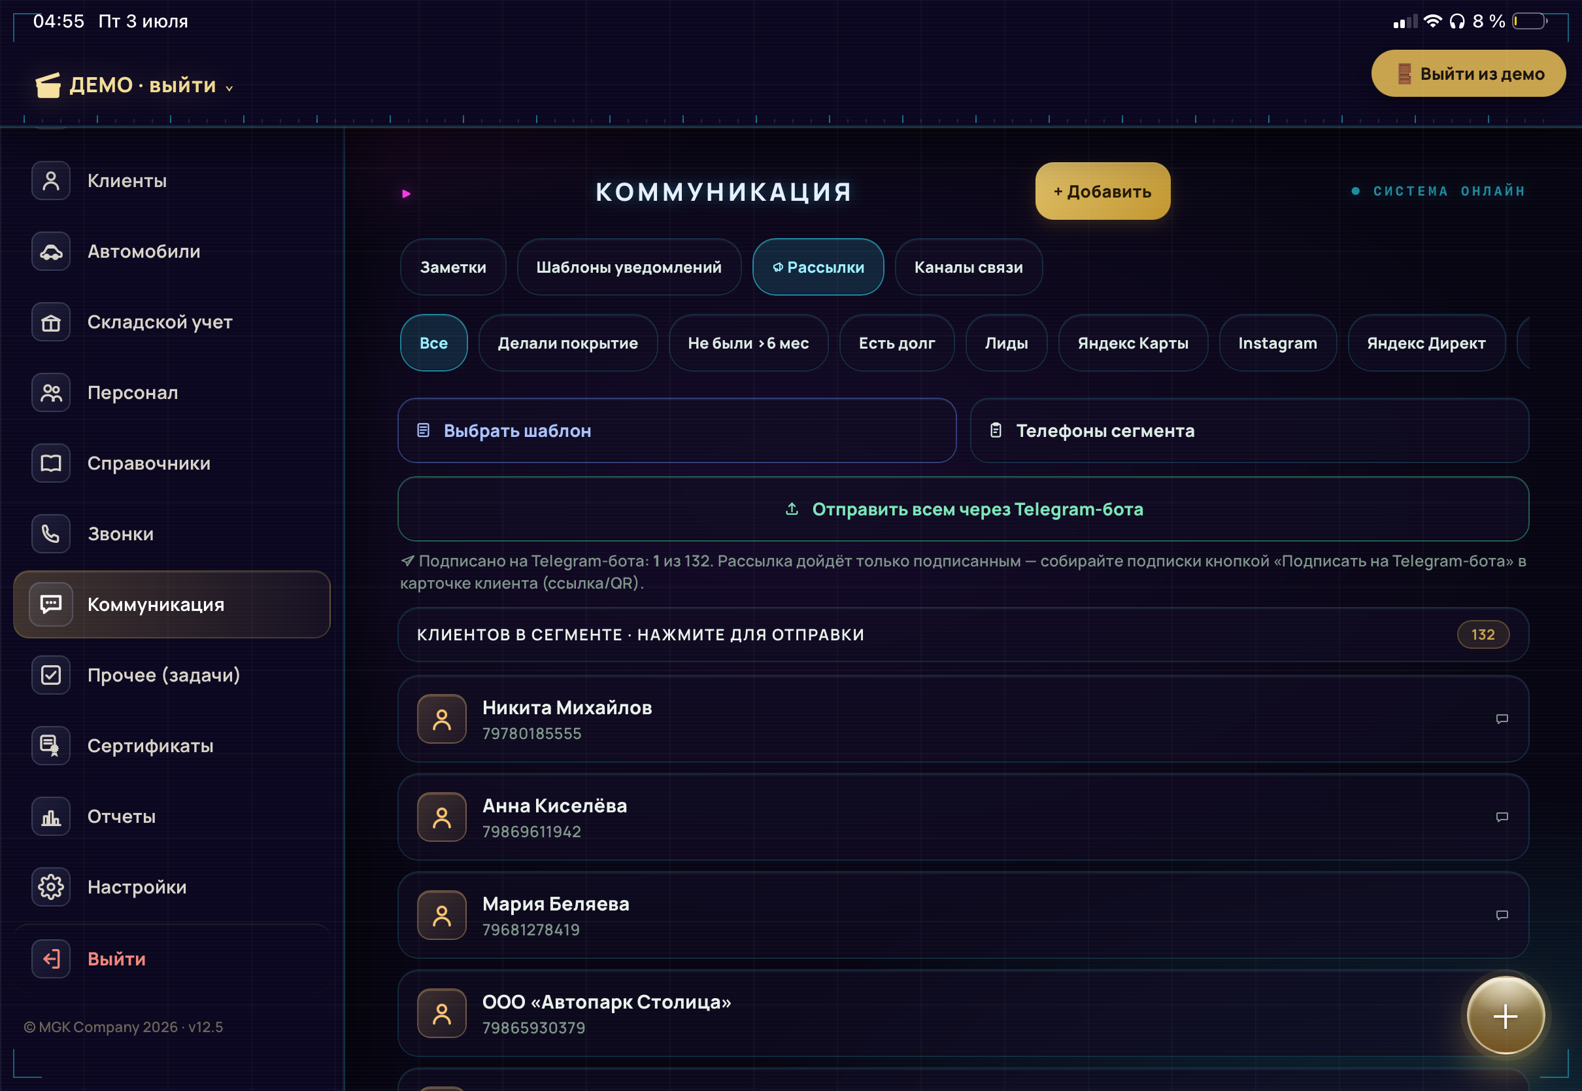Filter by Лиды segment
Viewport: 1582px width, 1091px height.
pos(1005,343)
